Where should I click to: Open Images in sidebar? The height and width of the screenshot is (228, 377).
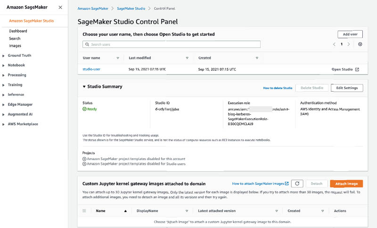coord(15,46)
